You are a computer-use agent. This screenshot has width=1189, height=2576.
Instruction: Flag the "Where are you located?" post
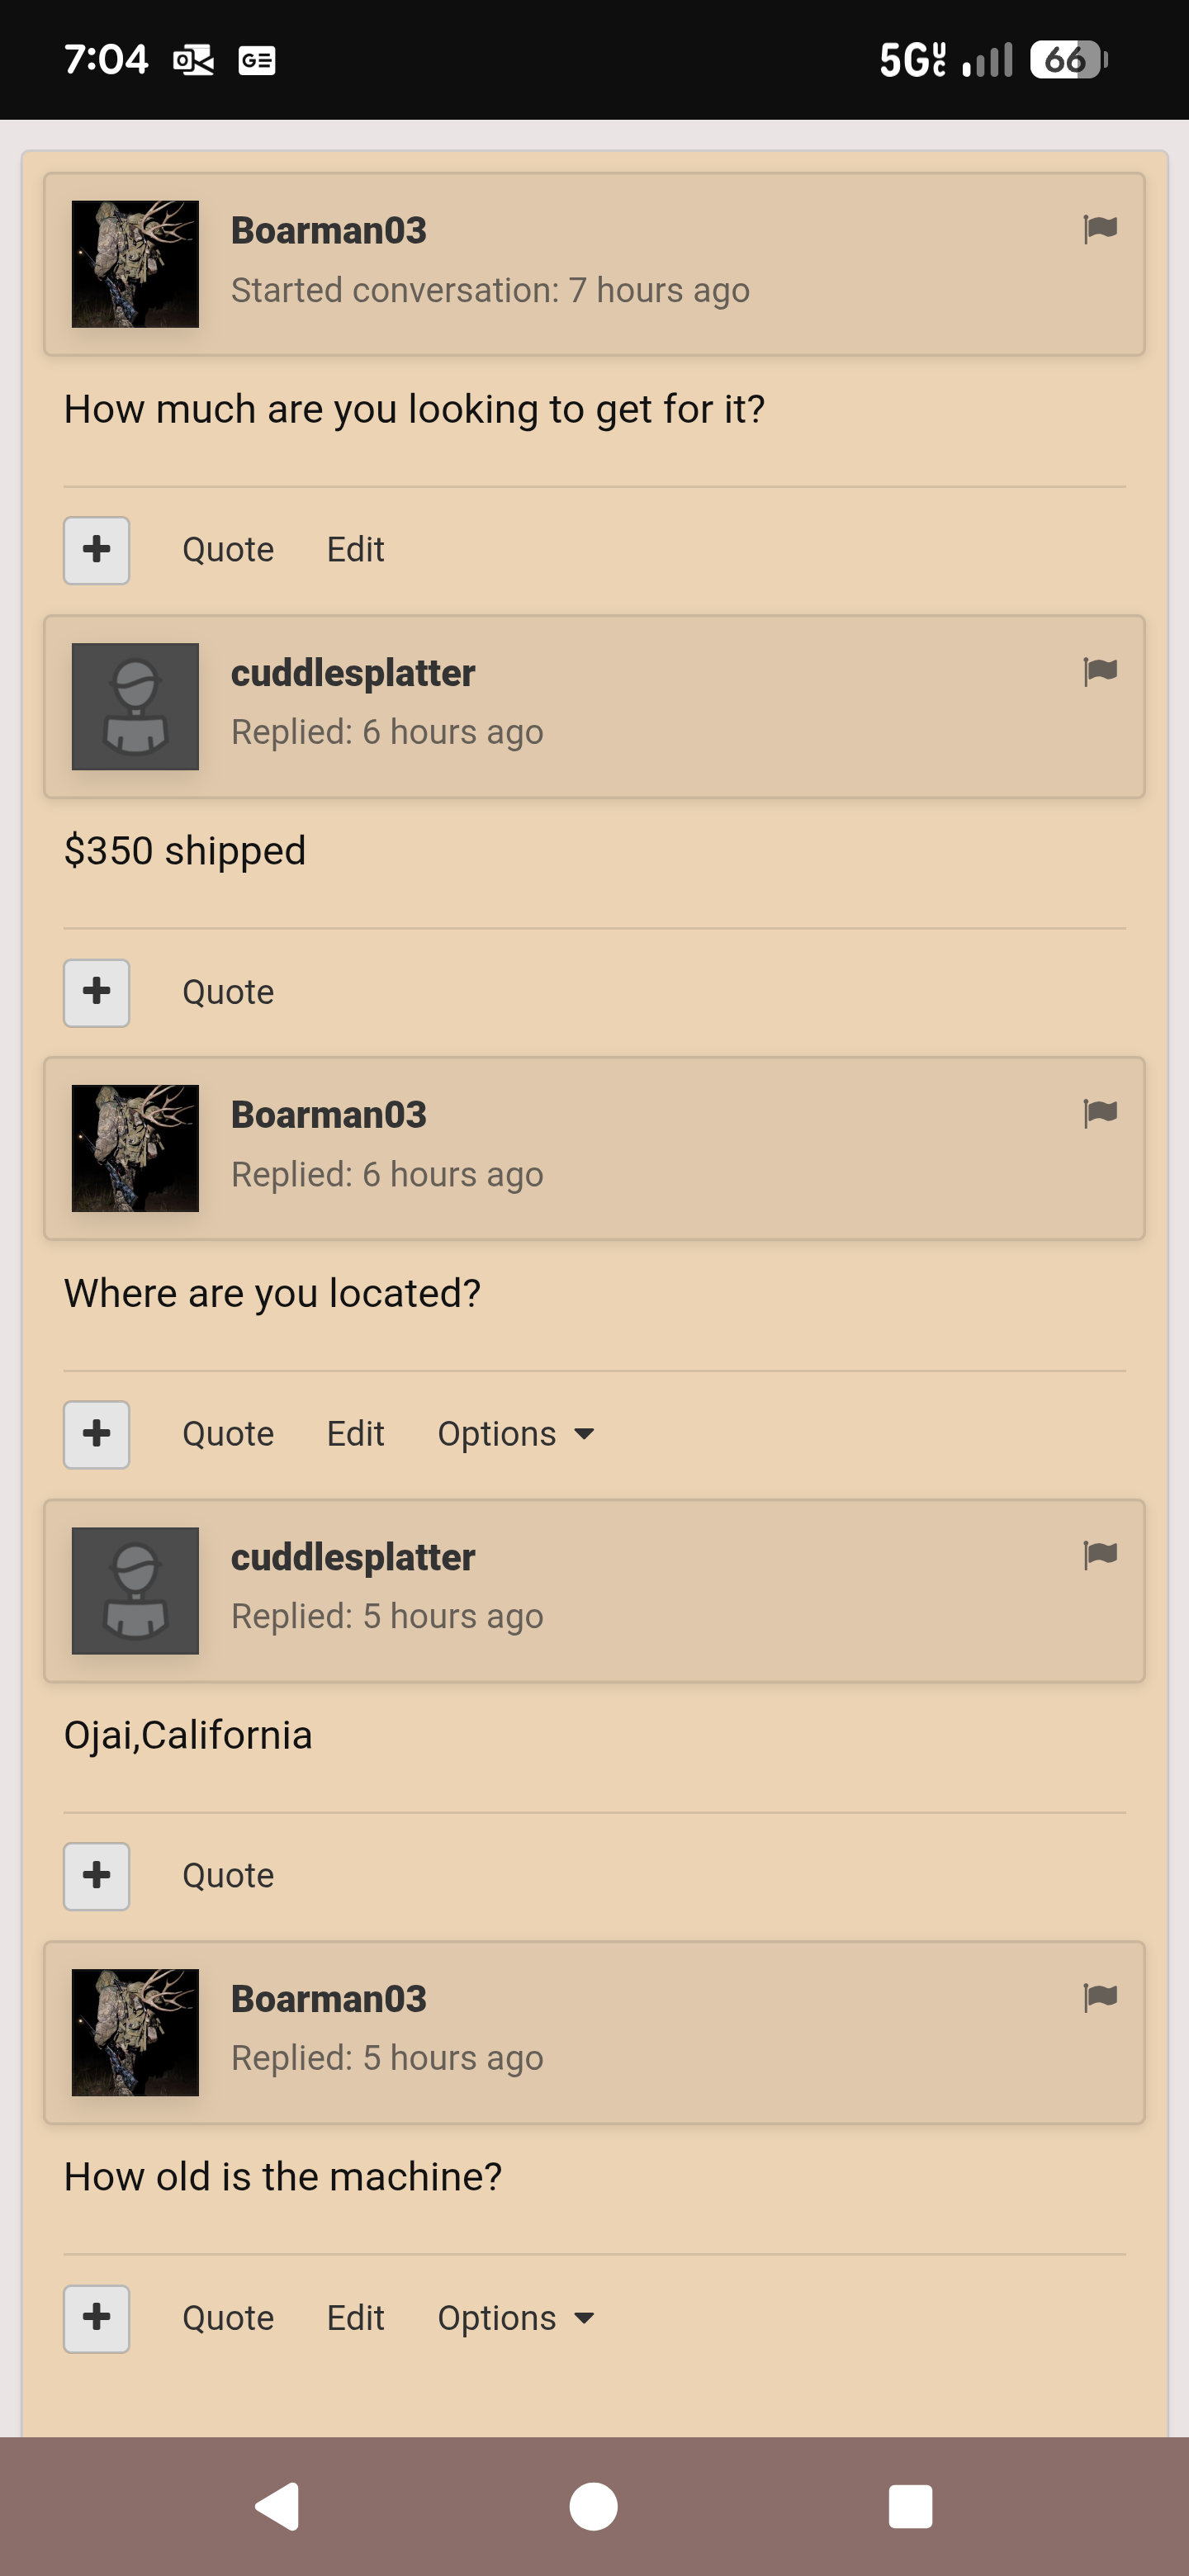(x=1100, y=1113)
